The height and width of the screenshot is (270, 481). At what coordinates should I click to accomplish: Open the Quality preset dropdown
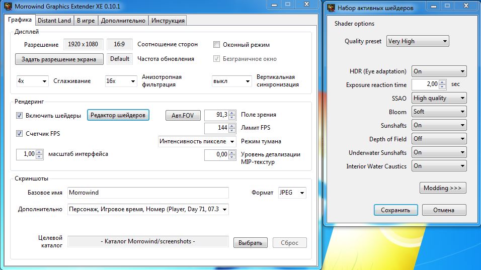[x=418, y=41]
